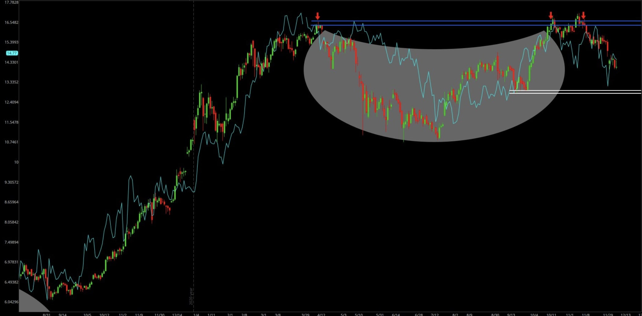Screen dimensions: 642x316
Task: Click the 5/3 date on the time axis
Action: (344, 314)
